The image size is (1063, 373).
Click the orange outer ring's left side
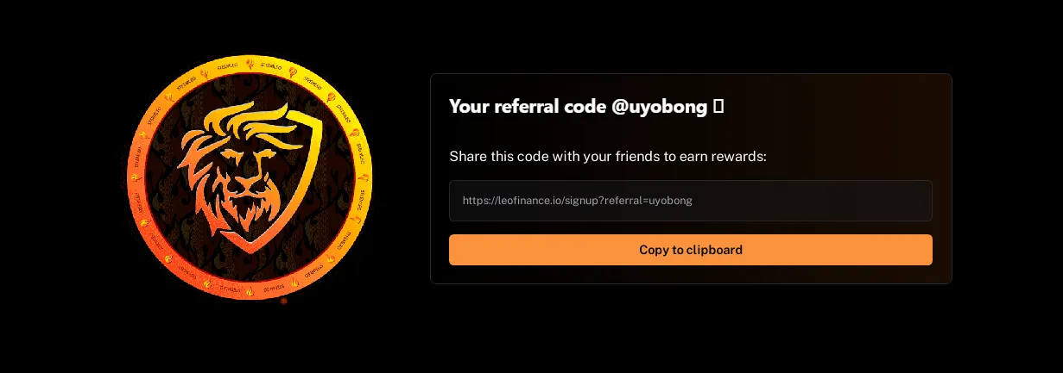point(135,178)
